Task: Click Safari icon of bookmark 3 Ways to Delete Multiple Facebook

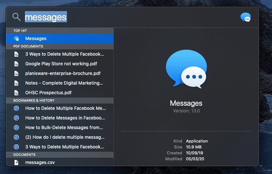Action: coord(16,147)
